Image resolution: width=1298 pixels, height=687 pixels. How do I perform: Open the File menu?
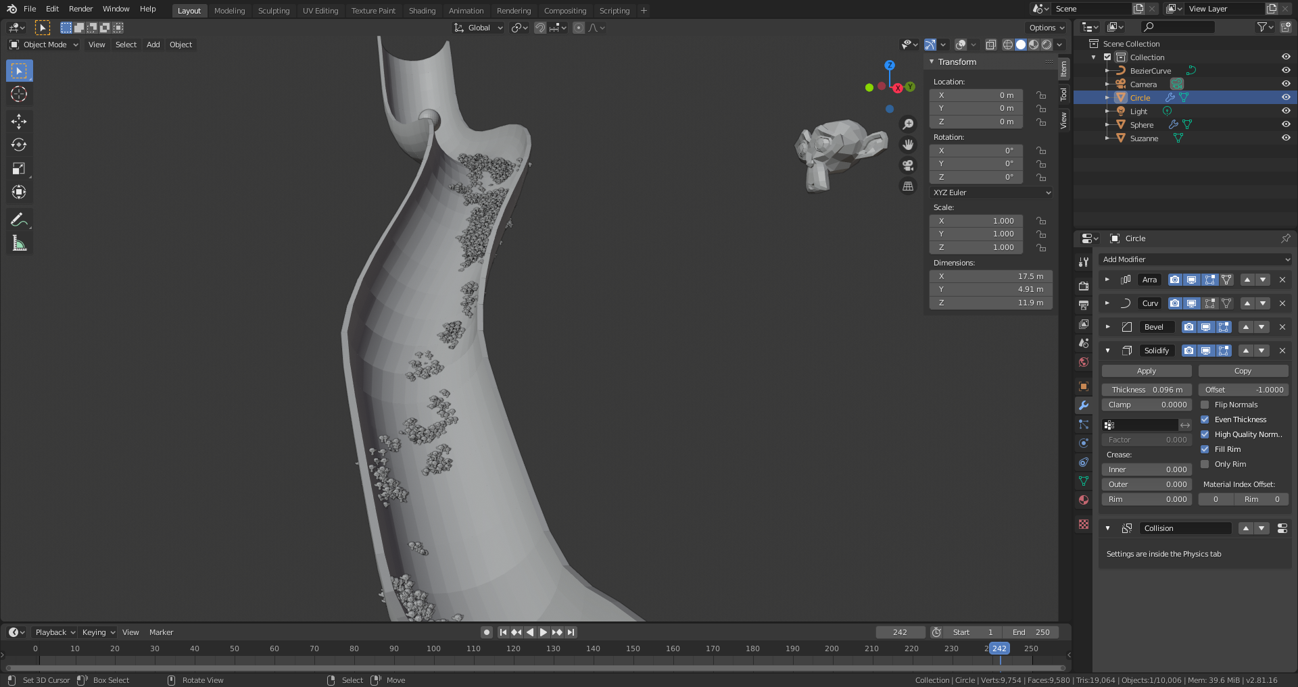(30, 9)
